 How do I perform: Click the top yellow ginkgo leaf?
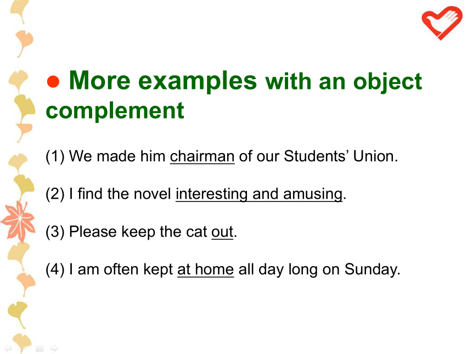click(x=19, y=11)
